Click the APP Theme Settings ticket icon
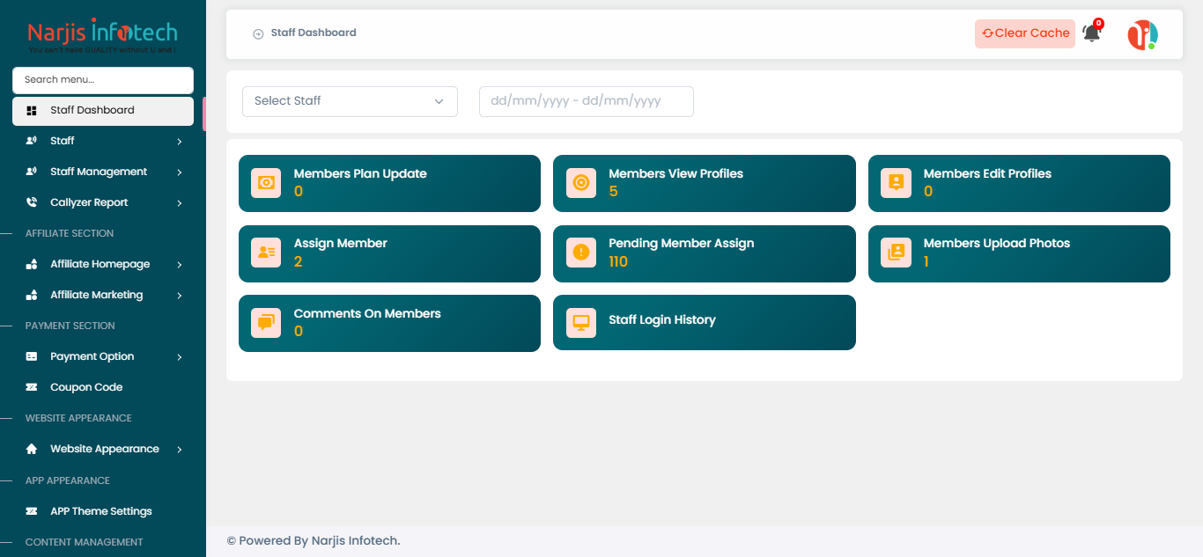The image size is (1203, 557). 32,511
